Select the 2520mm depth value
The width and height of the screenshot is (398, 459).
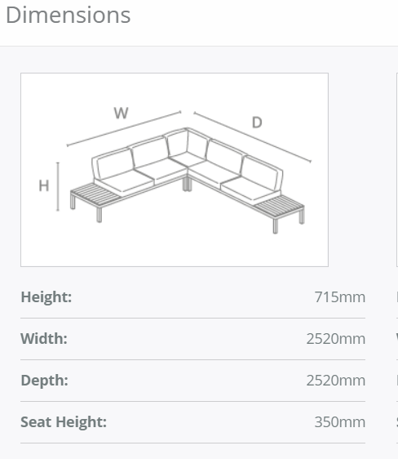point(336,381)
